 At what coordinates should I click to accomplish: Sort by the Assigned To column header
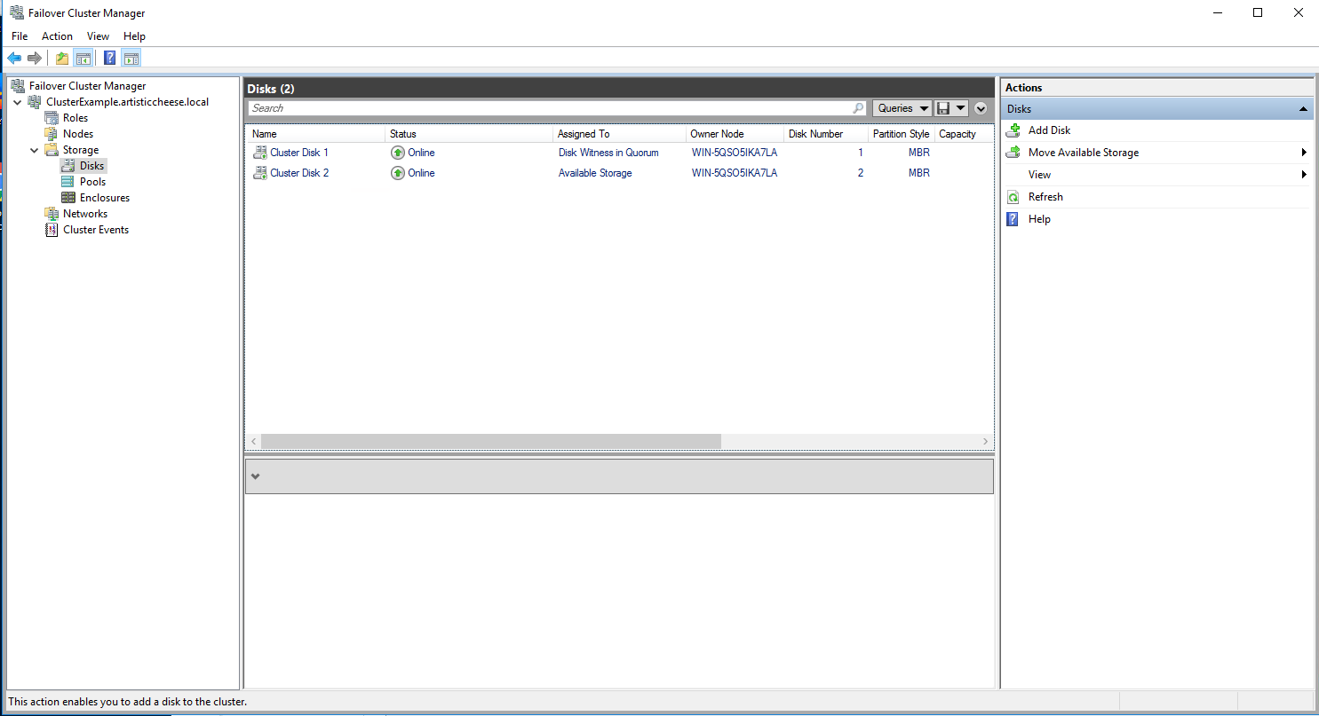point(620,134)
